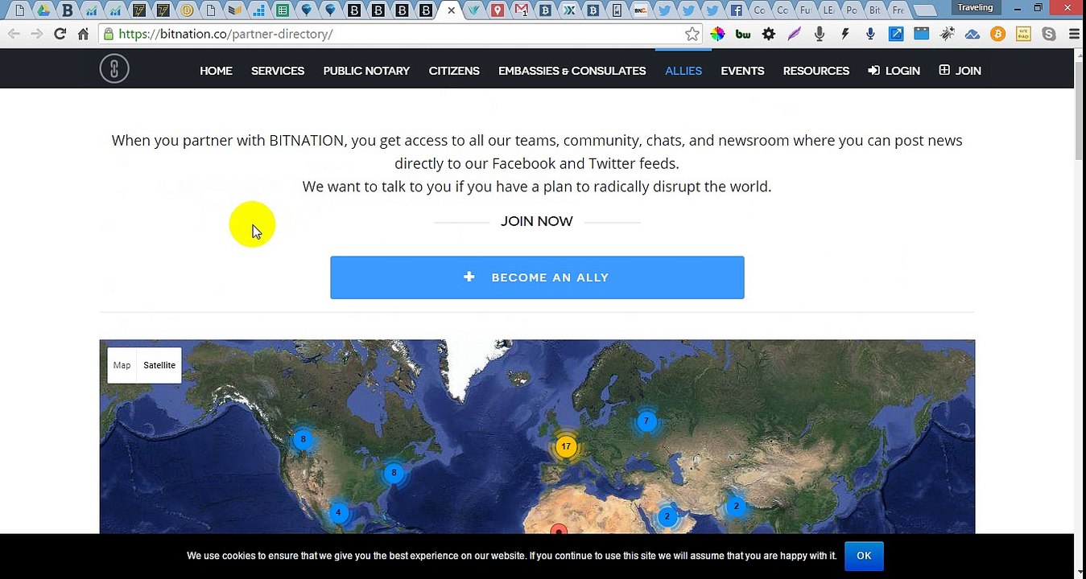Image resolution: width=1086 pixels, height=579 pixels.
Task: Switch map to Satellite view
Action: pos(159,365)
